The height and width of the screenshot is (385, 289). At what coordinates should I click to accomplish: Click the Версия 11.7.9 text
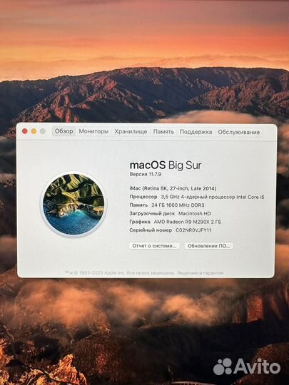point(146,175)
